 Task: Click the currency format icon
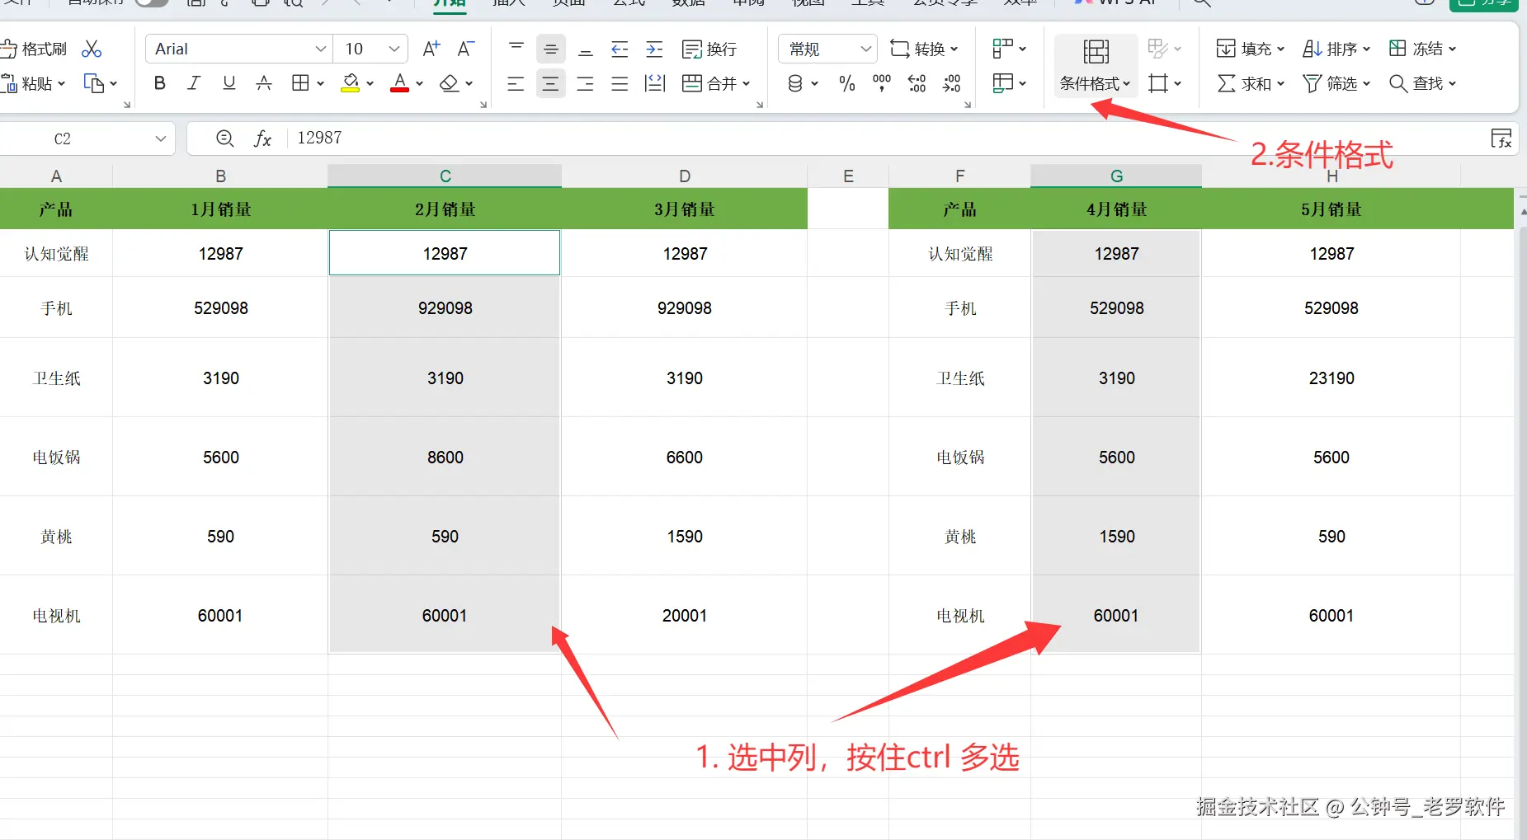click(795, 83)
